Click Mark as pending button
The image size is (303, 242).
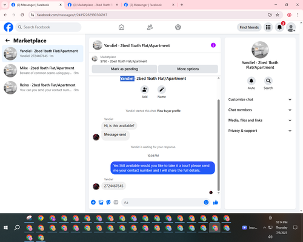pyautogui.click(x=124, y=69)
